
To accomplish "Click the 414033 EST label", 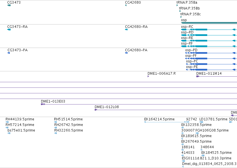I will pyautogui.click(x=188, y=153).
